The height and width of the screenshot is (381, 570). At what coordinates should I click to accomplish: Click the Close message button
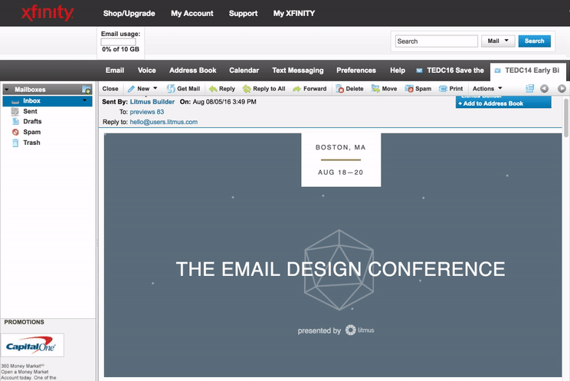tap(110, 88)
